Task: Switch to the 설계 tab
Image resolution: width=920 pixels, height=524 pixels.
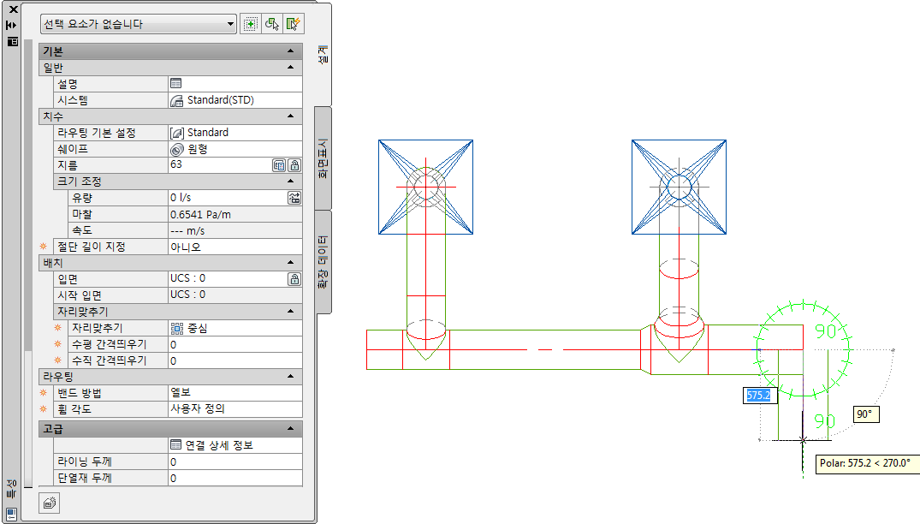Action: [x=323, y=55]
